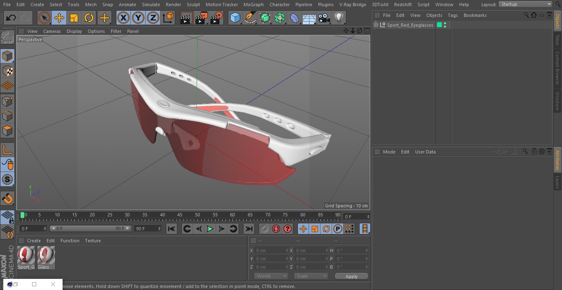Click the X position input field
Image resolution: width=562 pixels, height=290 pixels.
click(x=272, y=250)
